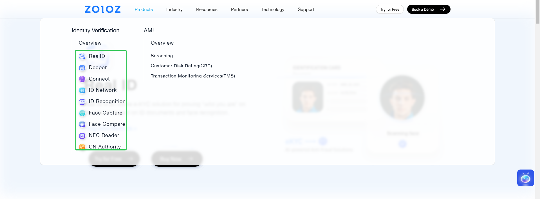This screenshot has width=540, height=199.
Task: Open the Resources menu
Action: tap(207, 9)
